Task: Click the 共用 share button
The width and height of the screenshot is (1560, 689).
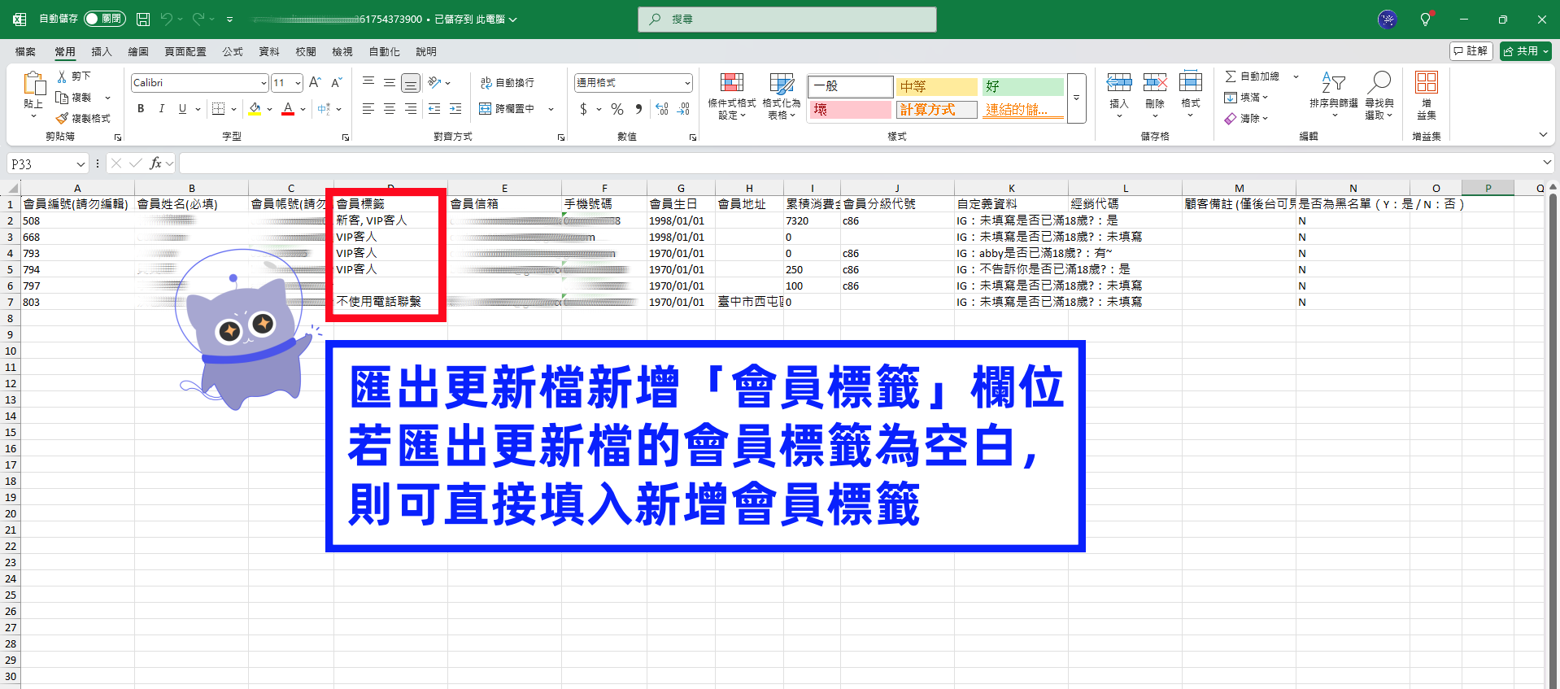Action: 1526,51
